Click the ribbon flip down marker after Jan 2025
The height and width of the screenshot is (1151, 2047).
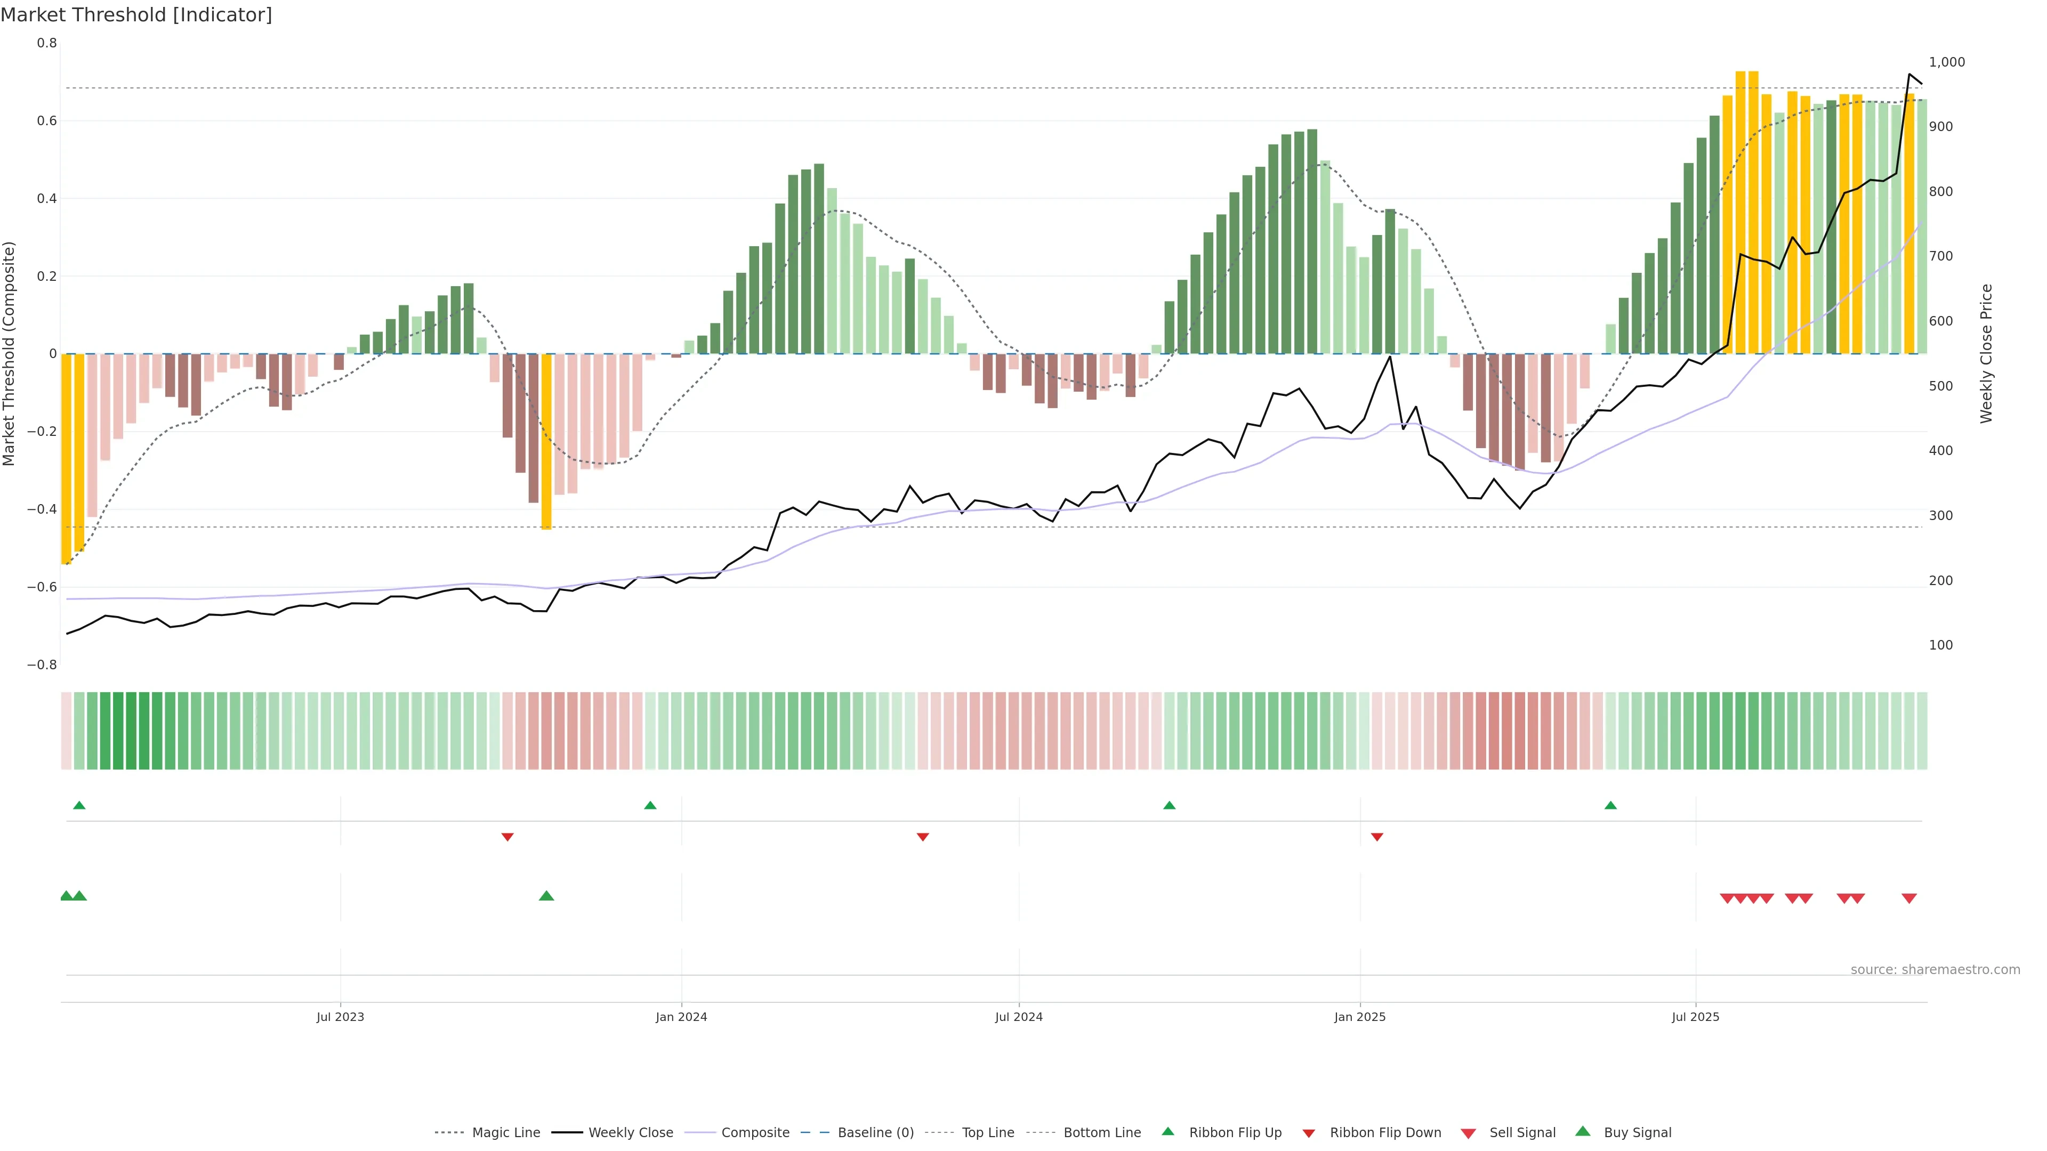[1377, 837]
